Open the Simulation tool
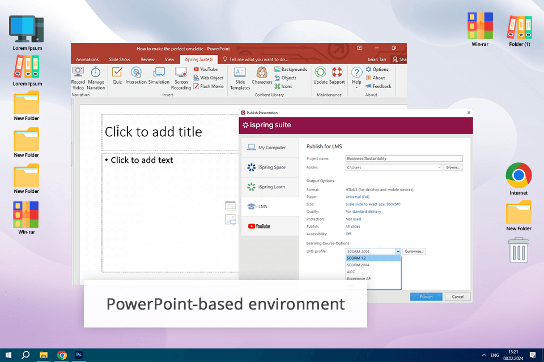 point(159,76)
